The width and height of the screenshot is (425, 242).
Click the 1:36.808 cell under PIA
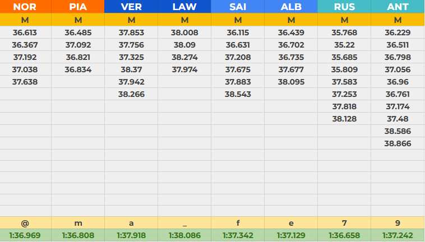click(78, 236)
